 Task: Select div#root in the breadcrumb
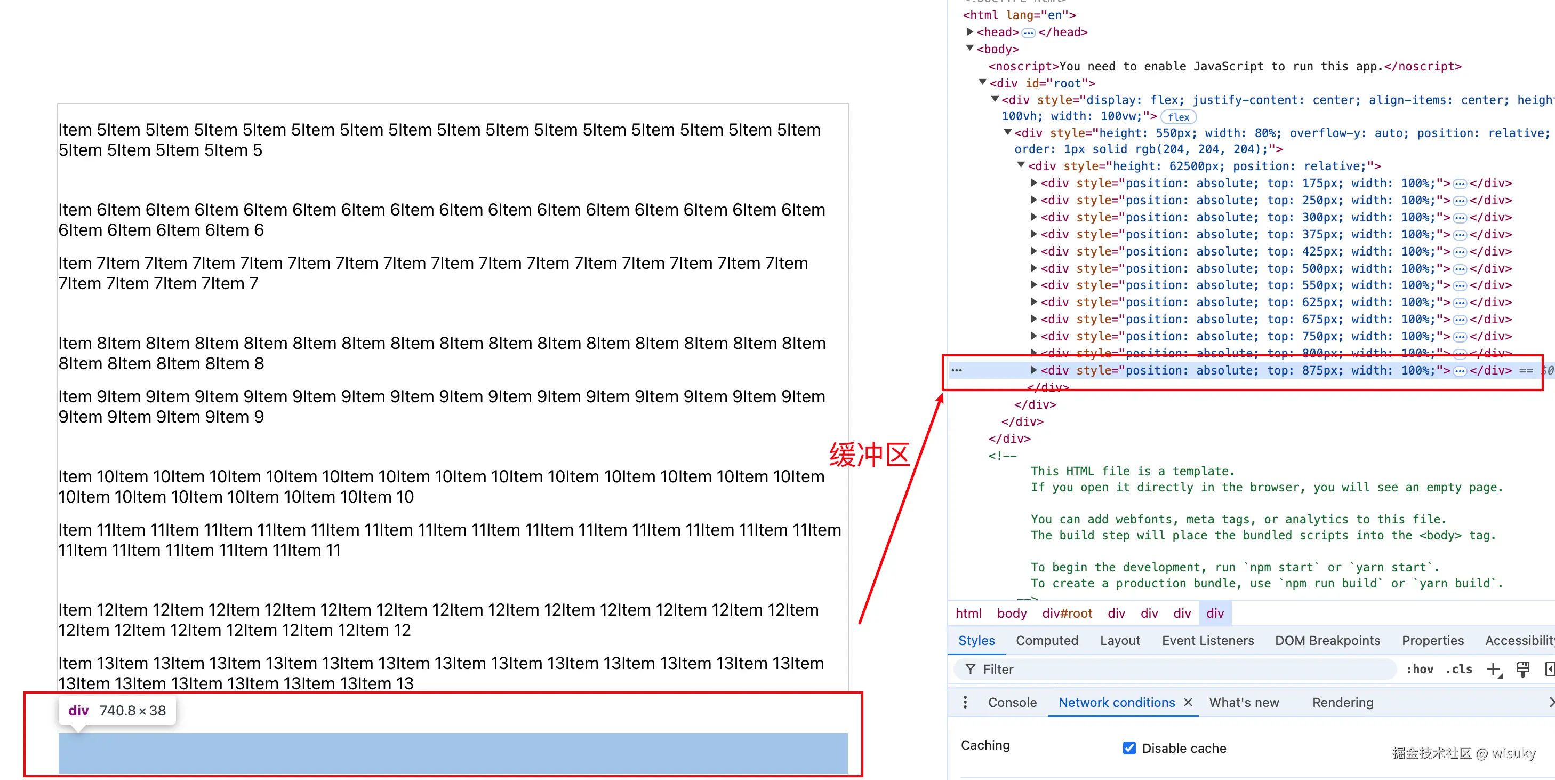click(x=1067, y=614)
